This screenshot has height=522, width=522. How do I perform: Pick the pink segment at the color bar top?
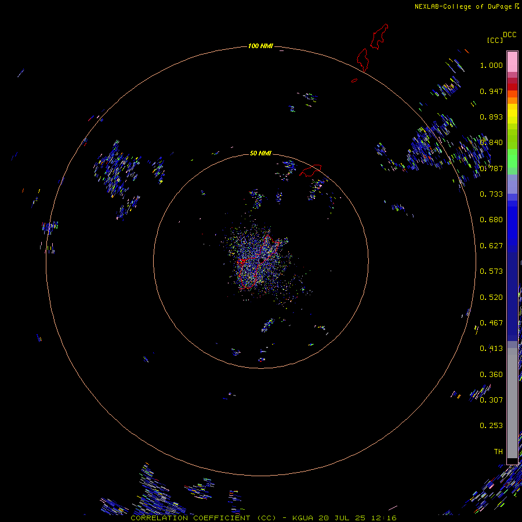(x=512, y=61)
